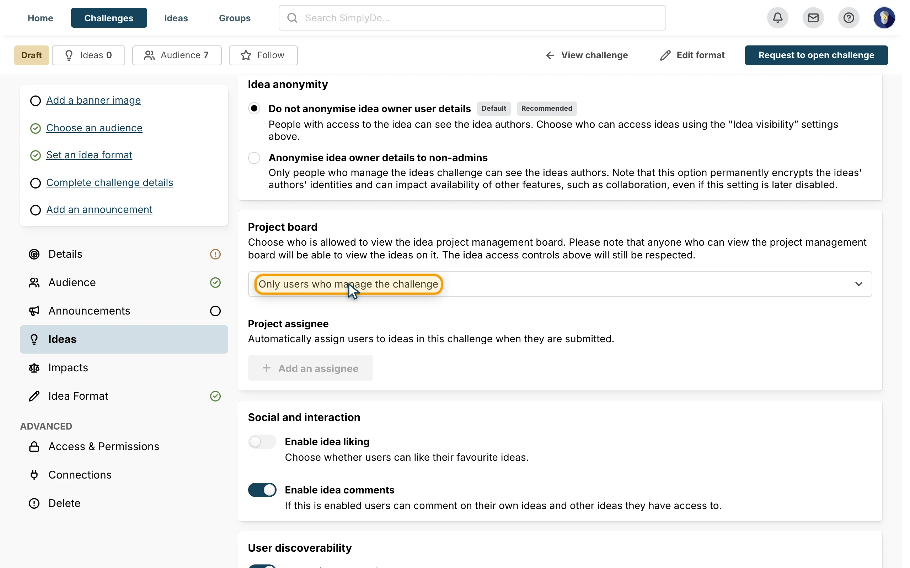The image size is (910, 568).
Task: Click the Draft status badge
Action: [32, 55]
